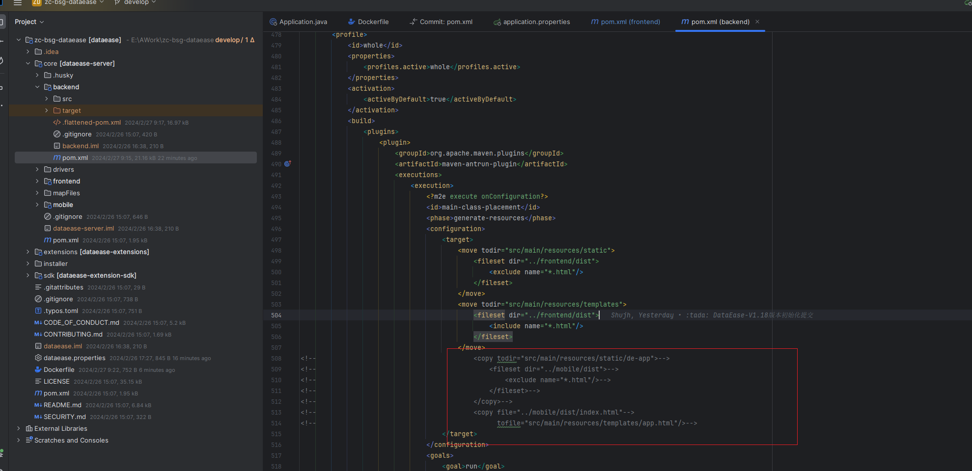The width and height of the screenshot is (972, 471).
Task: Collapse the zc-bsg-dataease root tree node
Action: pos(19,40)
